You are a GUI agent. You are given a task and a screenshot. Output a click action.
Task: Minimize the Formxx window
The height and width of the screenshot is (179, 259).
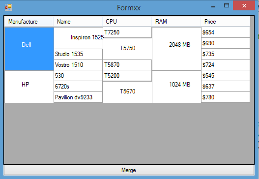213,6
